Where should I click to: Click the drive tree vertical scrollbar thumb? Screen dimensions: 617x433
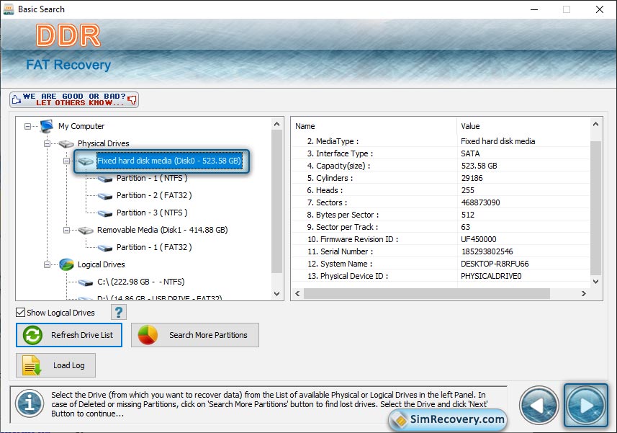click(x=276, y=202)
